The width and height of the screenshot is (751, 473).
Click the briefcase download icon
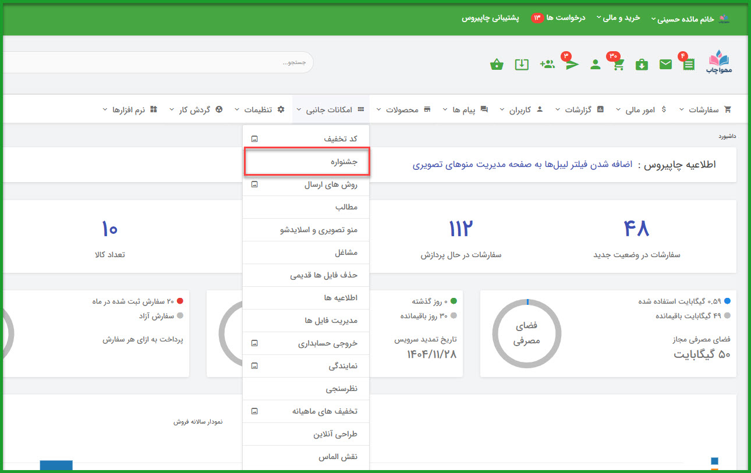[642, 65]
